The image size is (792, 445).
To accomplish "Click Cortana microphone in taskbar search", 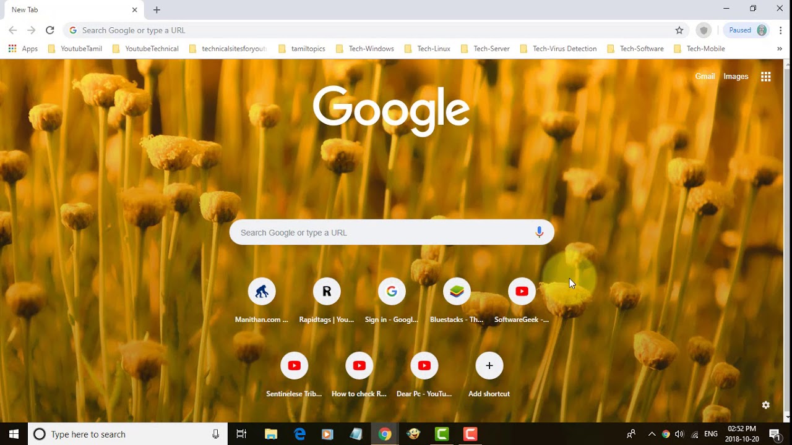I will (215, 434).
